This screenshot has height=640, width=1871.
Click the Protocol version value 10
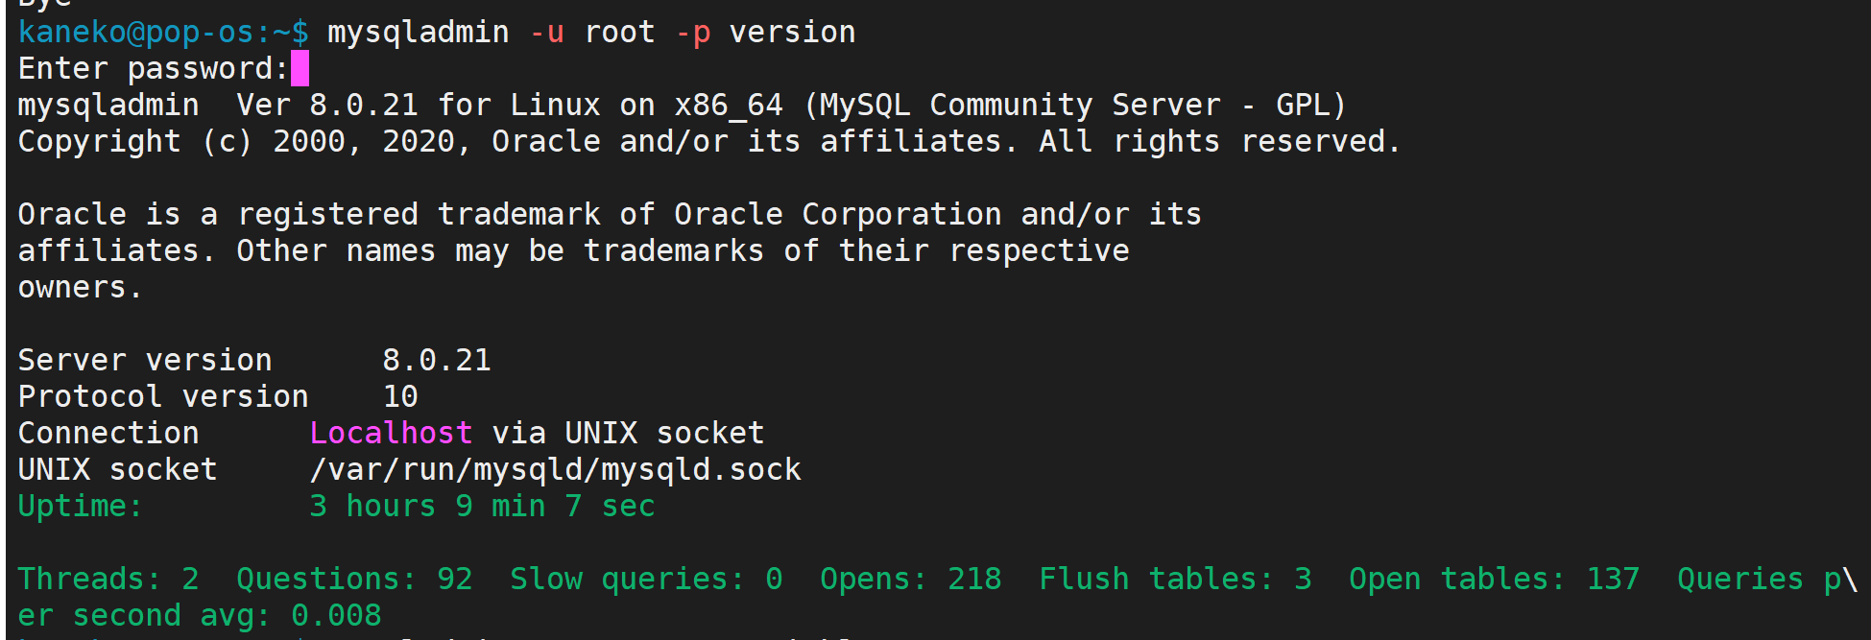pos(400,396)
